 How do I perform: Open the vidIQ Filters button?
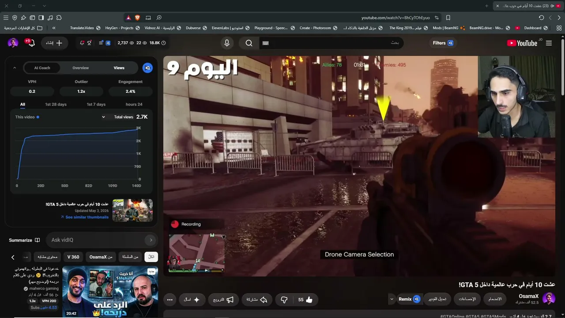point(443,43)
